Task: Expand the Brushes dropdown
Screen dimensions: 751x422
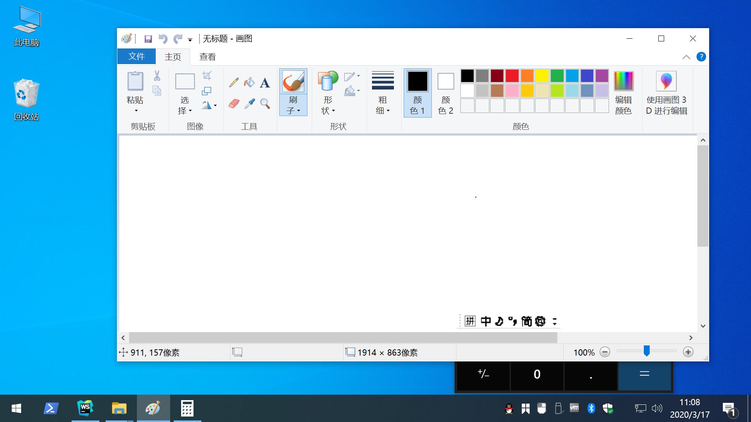Action: click(293, 106)
